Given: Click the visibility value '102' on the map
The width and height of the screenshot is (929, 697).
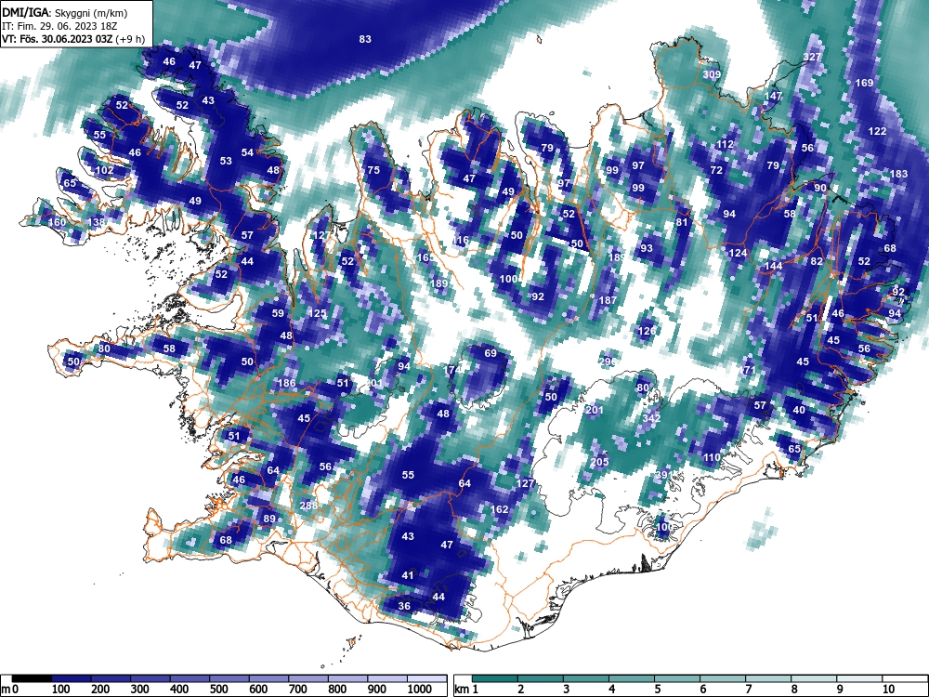Looking at the screenshot, I should tap(104, 170).
